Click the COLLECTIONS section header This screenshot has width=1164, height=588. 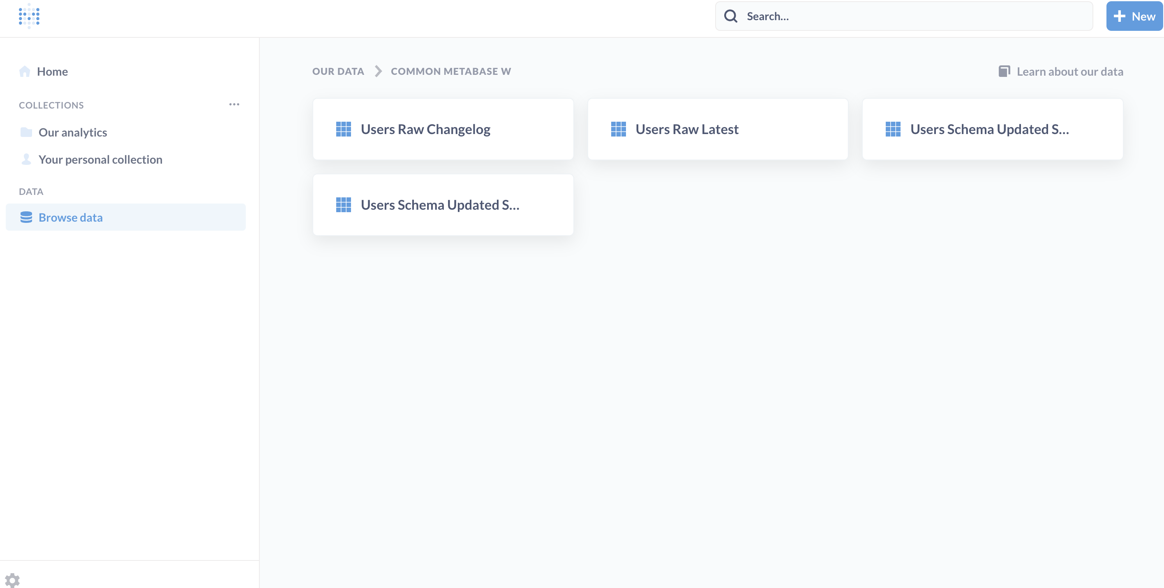tap(51, 105)
